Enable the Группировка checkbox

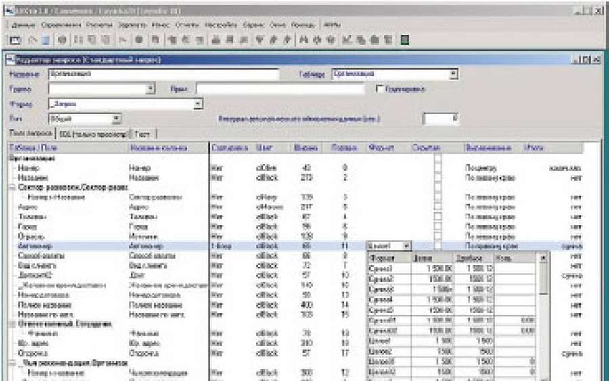coord(380,89)
